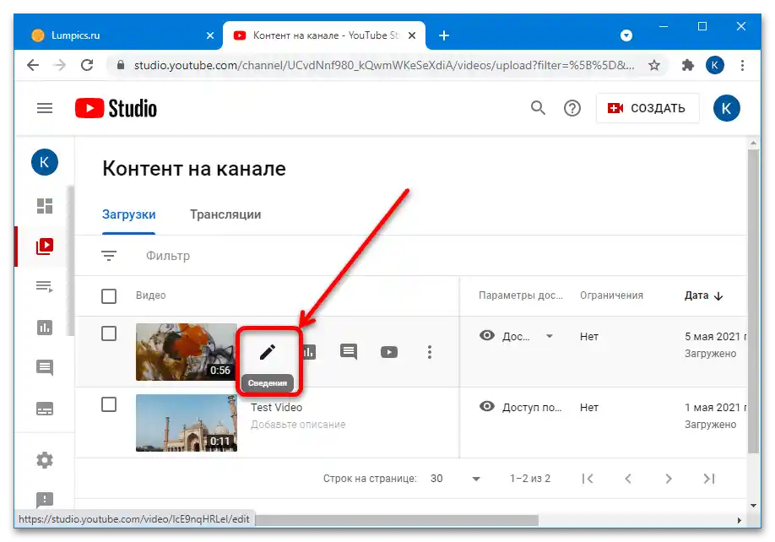Open Settings gear in sidebar
The image size is (775, 542).
[x=45, y=460]
